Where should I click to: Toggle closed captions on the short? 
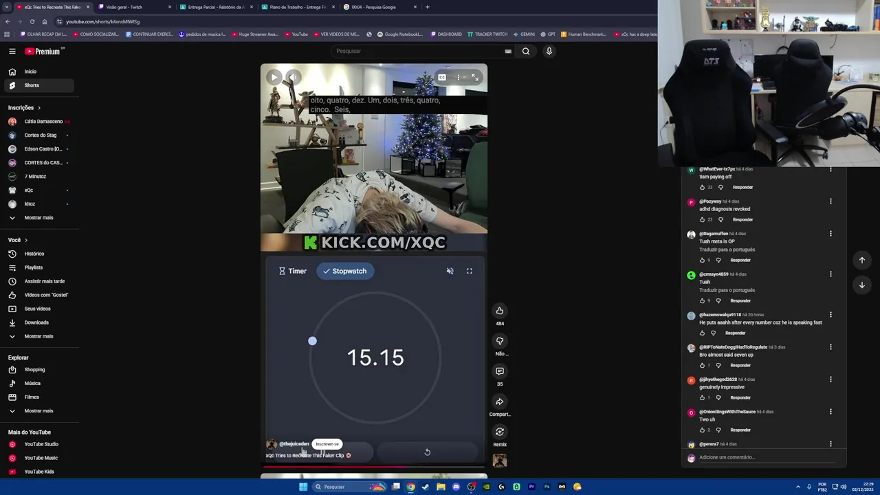tap(442, 77)
